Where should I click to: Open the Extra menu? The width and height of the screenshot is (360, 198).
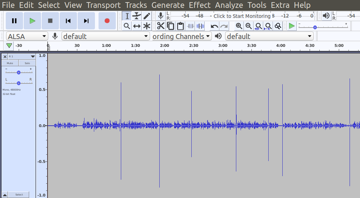click(280, 5)
